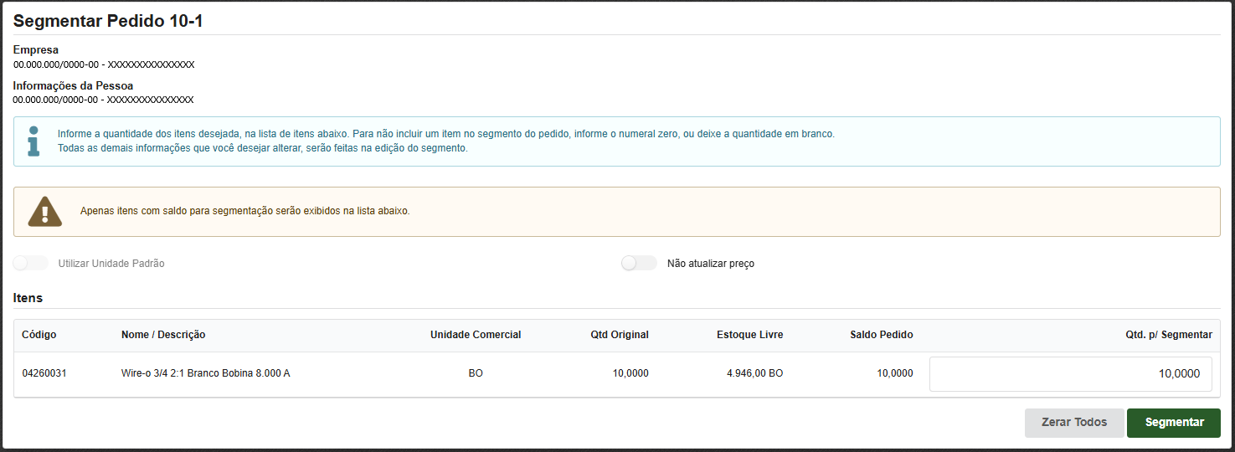Click the Qtd Original column header

619,335
